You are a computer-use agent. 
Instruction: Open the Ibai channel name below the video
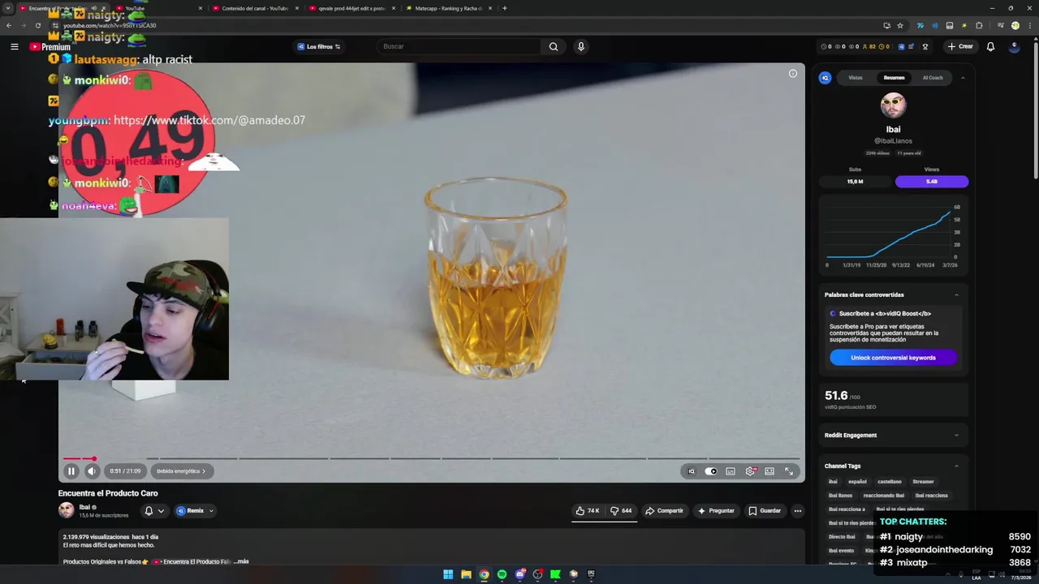click(x=84, y=507)
